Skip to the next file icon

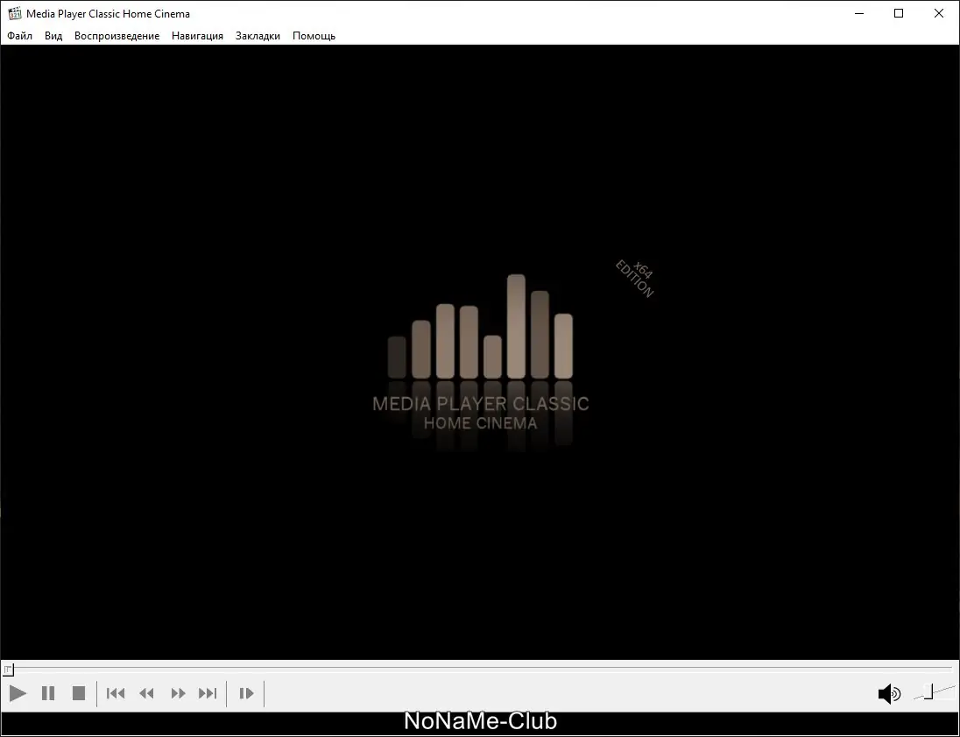(x=208, y=693)
